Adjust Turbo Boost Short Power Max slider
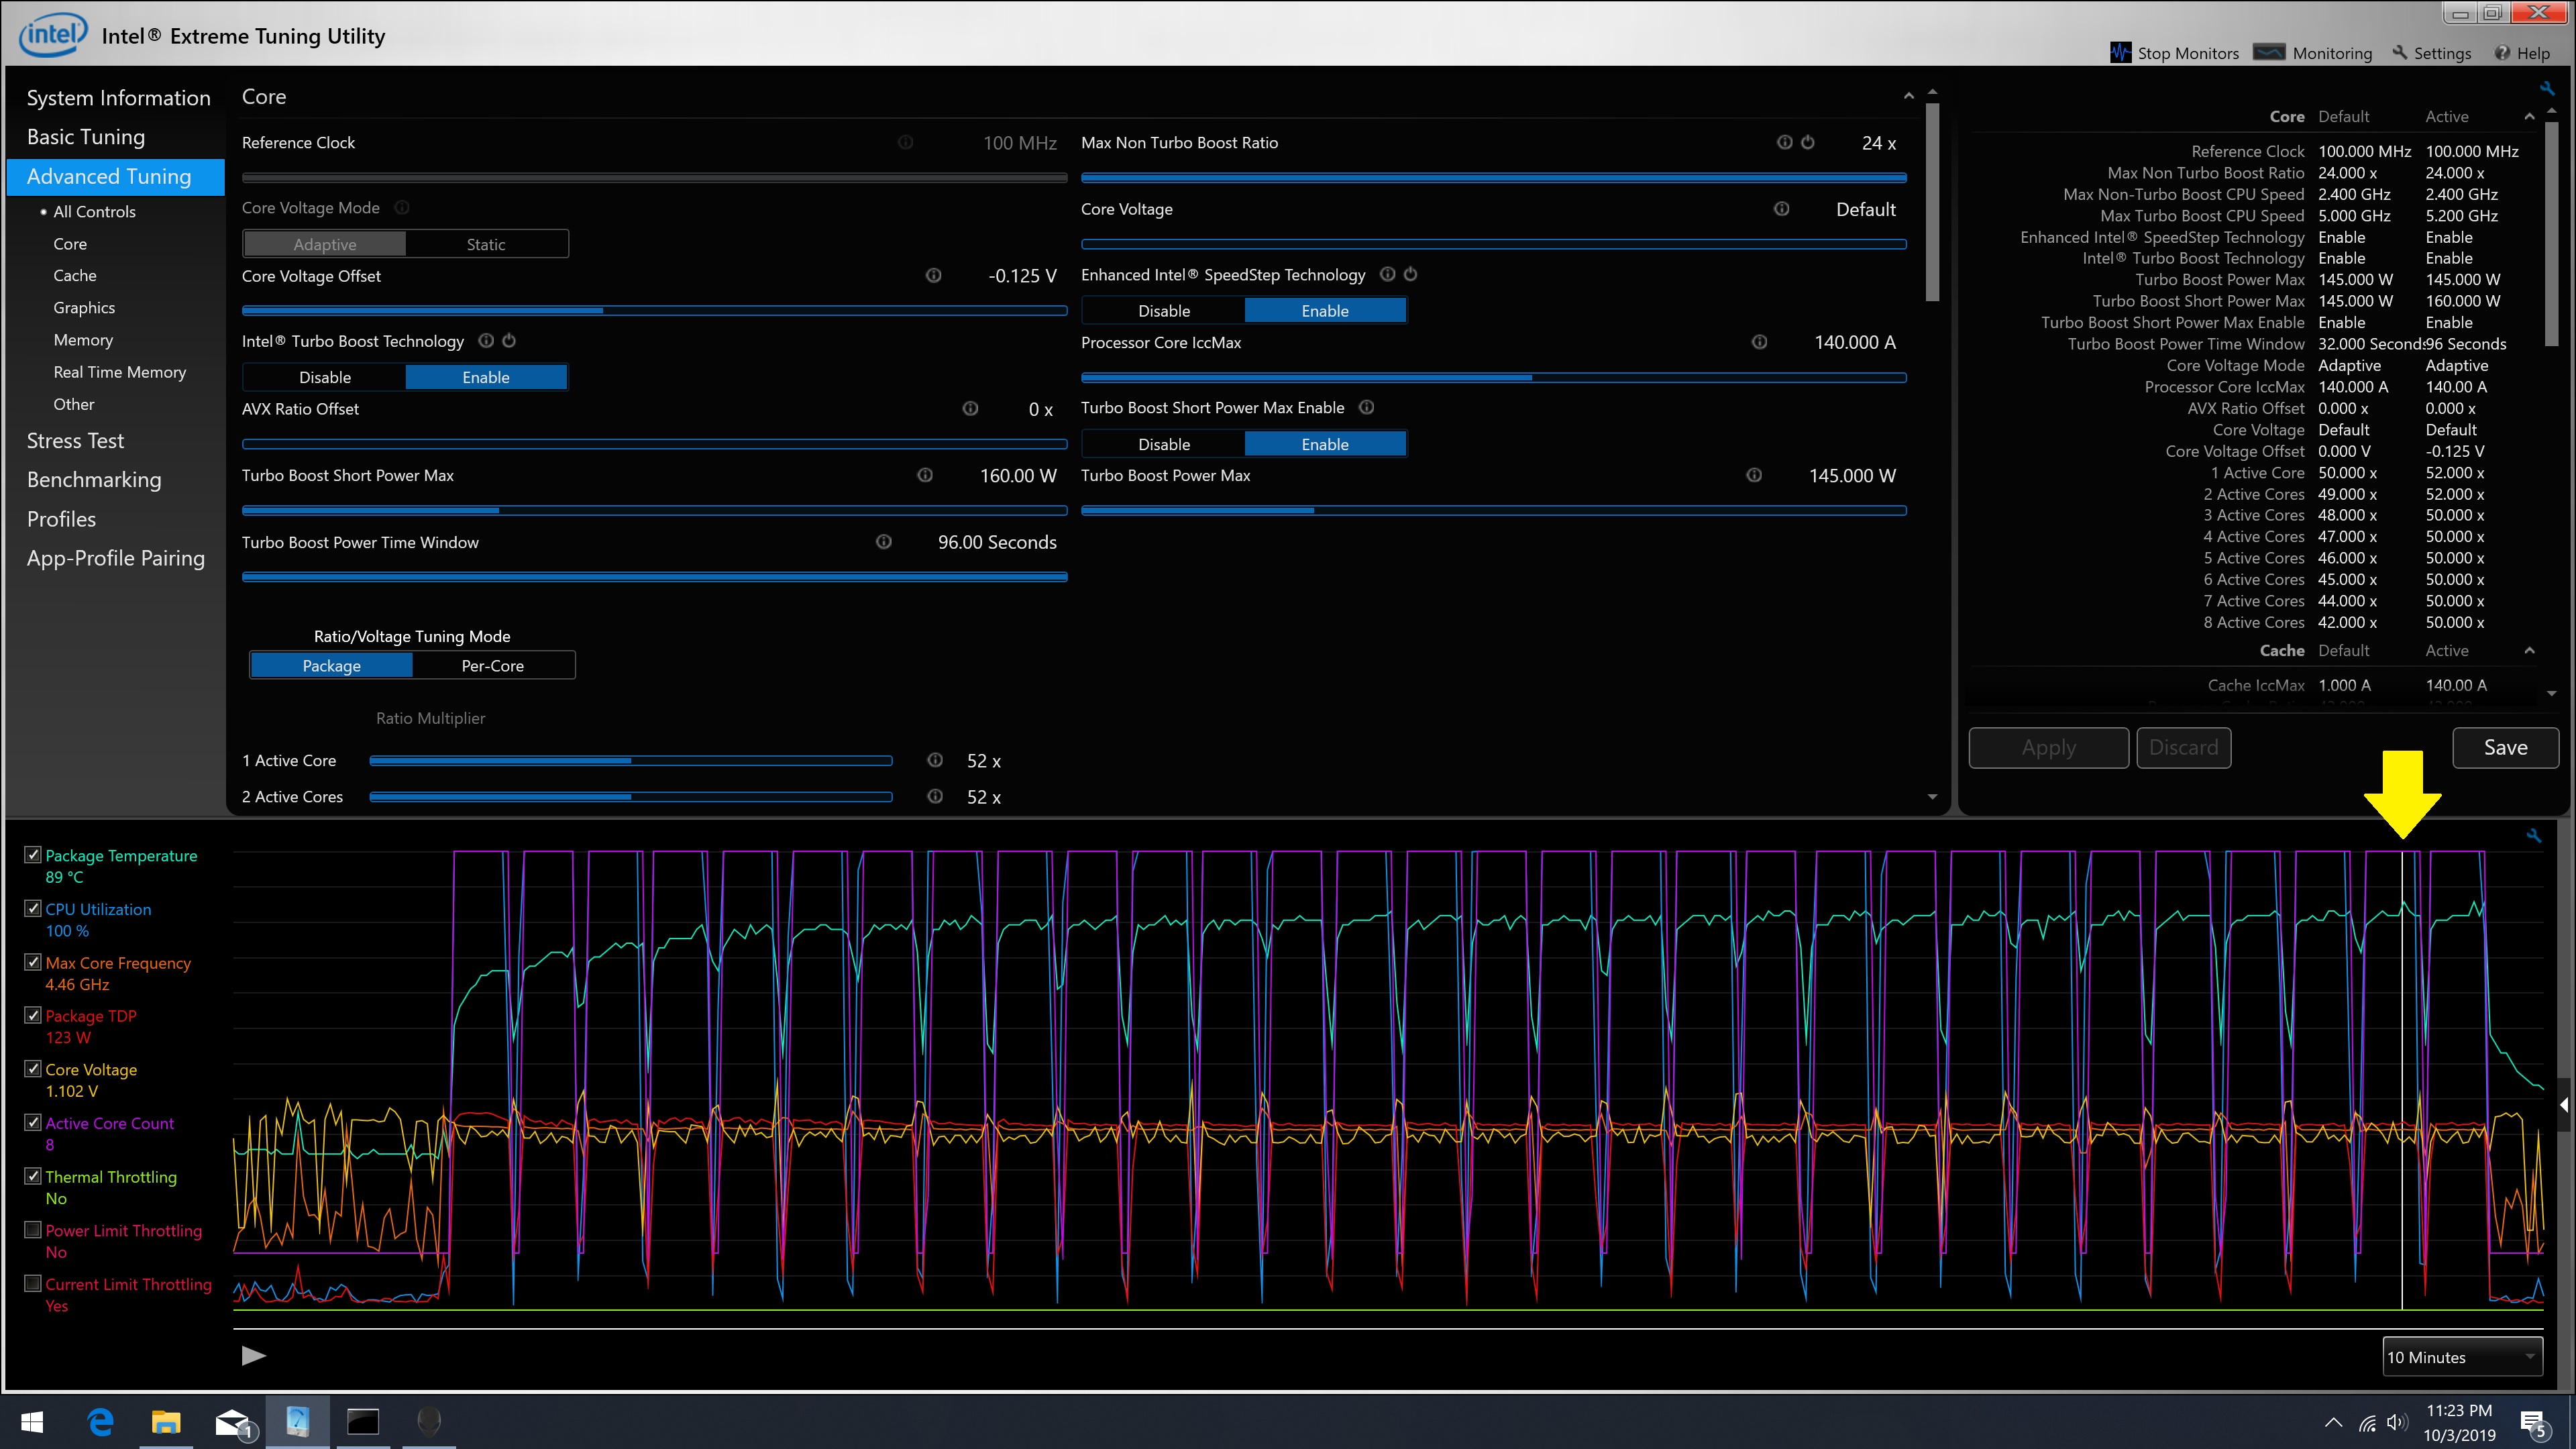 click(654, 510)
